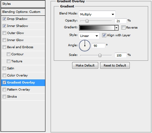Click the Opacity slider handle
The height and width of the screenshot is (133, 152).
87,21
